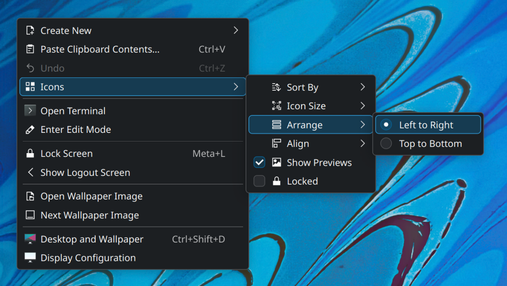Click the Next Wallpaper Image icon
The height and width of the screenshot is (286, 507).
point(30,215)
